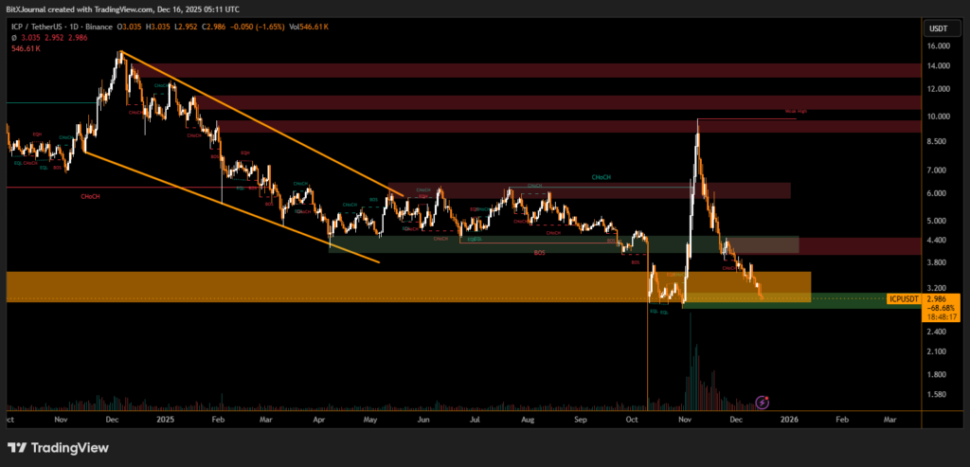Click the 10.000 price scale level
The height and width of the screenshot is (467, 970).
click(938, 117)
